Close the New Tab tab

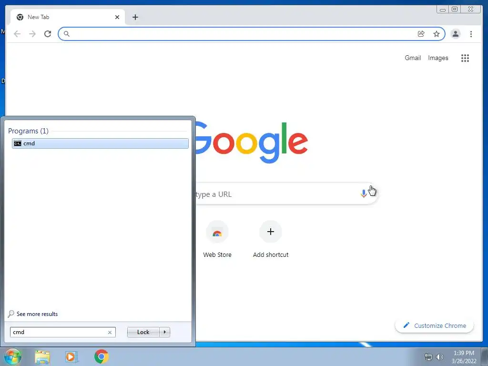pos(117,17)
